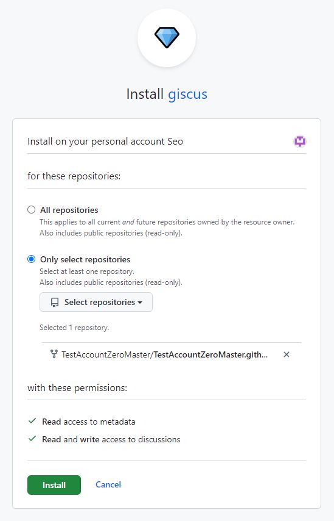Screen dimensions: 334x521
Task: Click the purple Seo account avatar
Action: (x=300, y=142)
